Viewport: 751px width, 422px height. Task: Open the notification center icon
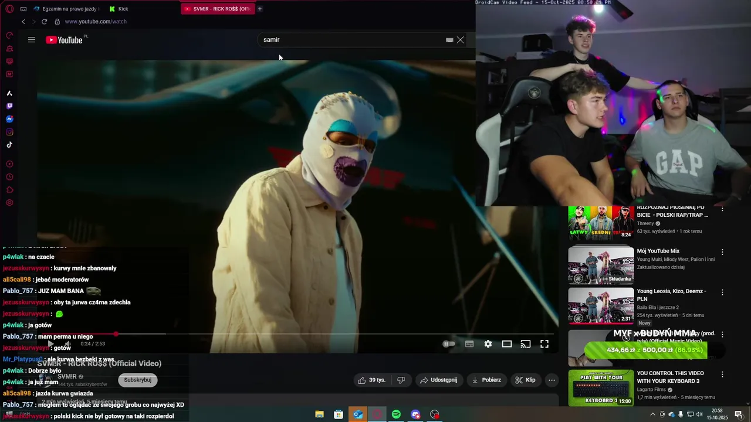click(x=739, y=414)
